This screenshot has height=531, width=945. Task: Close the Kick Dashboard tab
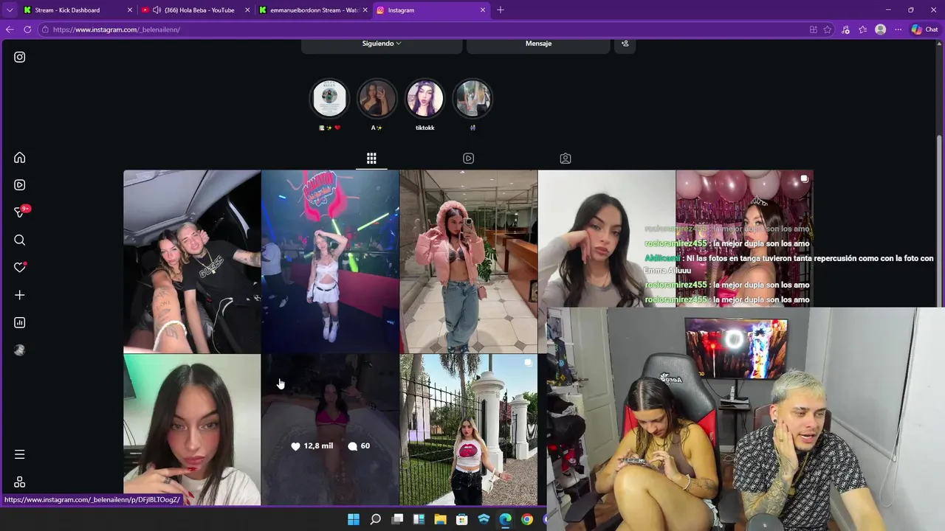(x=130, y=10)
